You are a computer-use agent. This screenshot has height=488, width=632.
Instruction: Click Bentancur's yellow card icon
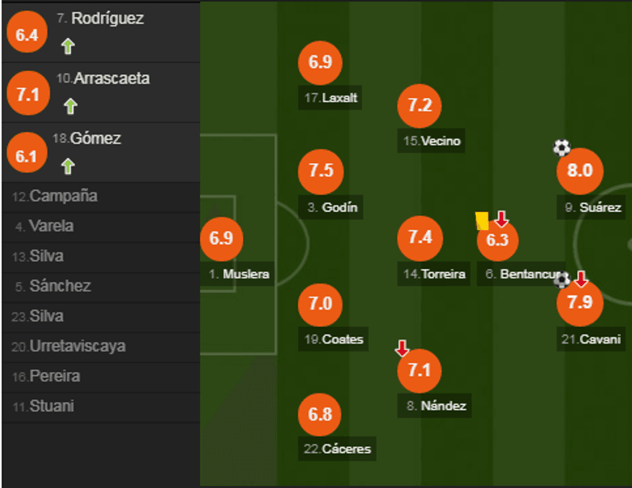point(481,220)
